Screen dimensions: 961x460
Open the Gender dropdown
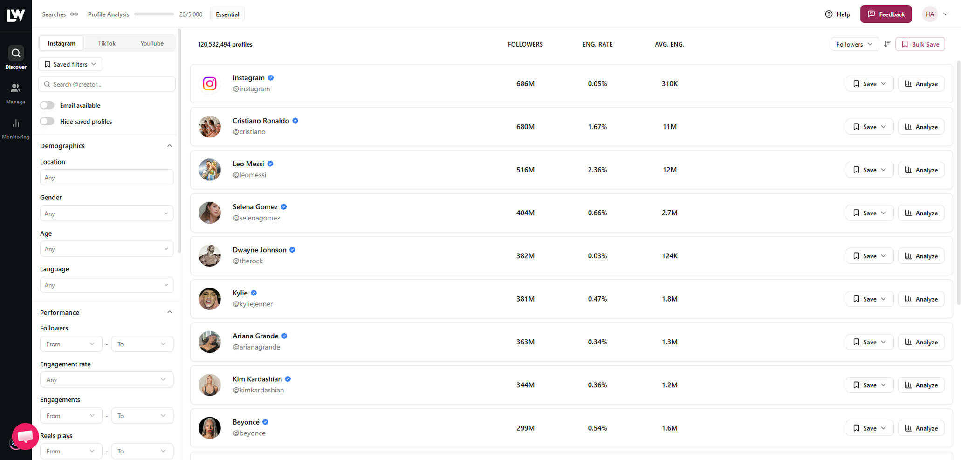[106, 213]
